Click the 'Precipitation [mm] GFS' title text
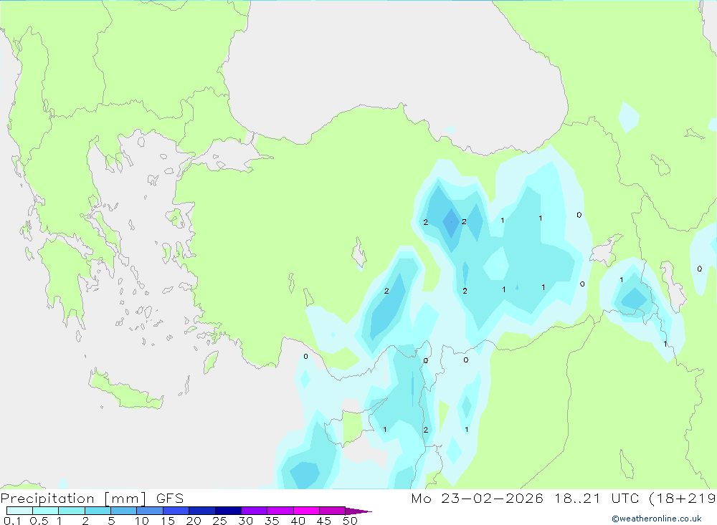 [92, 498]
